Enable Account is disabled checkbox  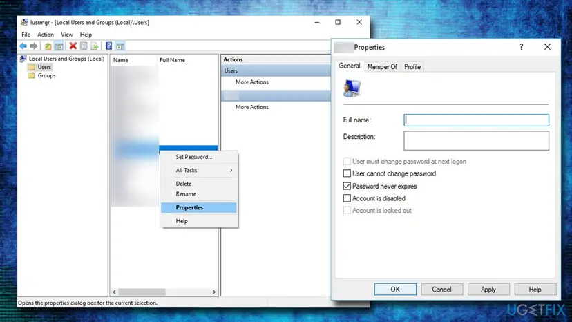pos(347,198)
